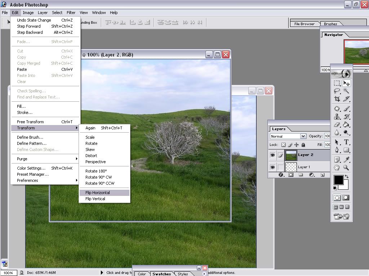Click the Navigator image preview thumbnail
This screenshot has height=276, width=369.
356,52
